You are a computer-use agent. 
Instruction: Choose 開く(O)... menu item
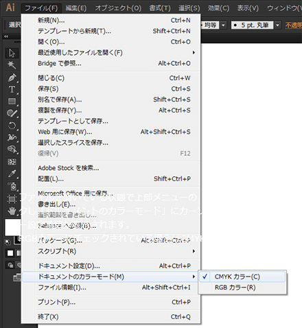(x=111, y=42)
